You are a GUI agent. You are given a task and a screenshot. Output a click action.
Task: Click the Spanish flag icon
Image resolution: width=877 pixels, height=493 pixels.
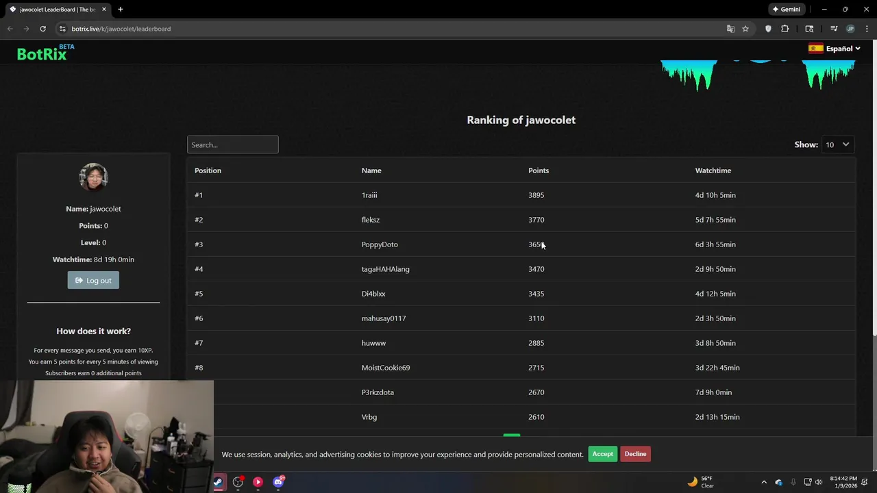pyautogui.click(x=815, y=49)
